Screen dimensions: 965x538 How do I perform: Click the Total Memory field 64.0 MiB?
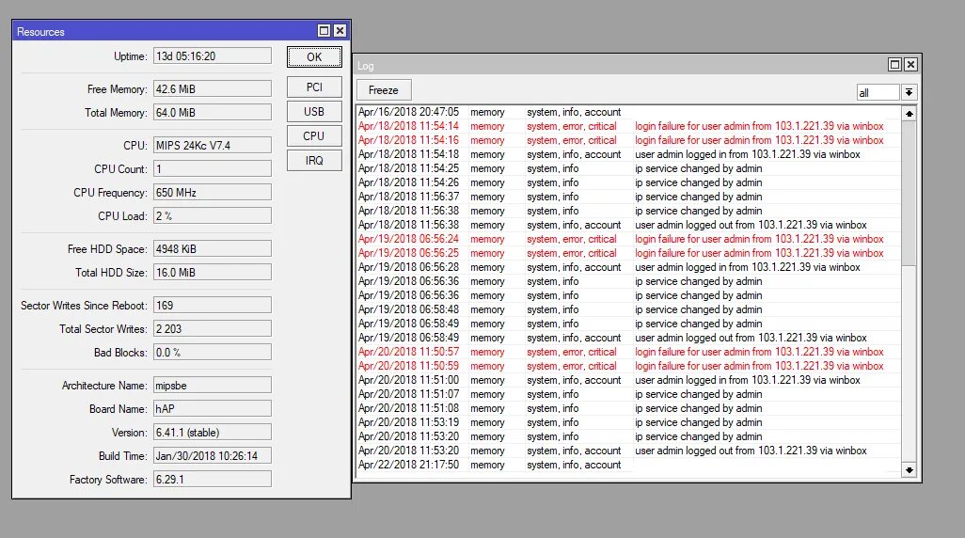[x=213, y=112]
